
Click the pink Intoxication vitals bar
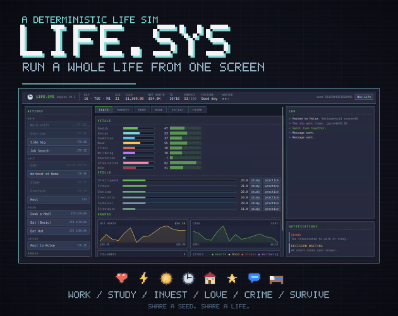138,163
